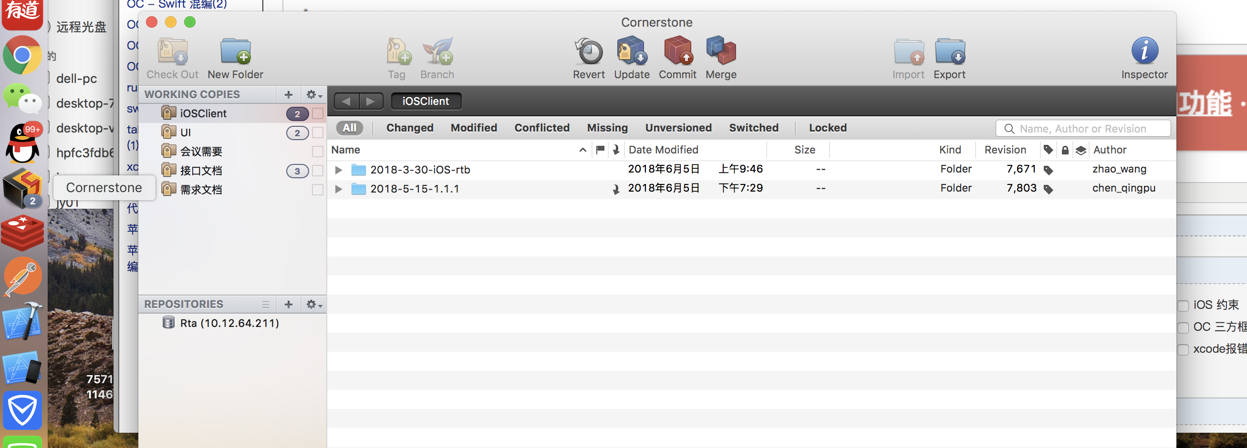The image size is (1247, 448).
Task: Open Chrome from the Dock
Action: (x=22, y=55)
